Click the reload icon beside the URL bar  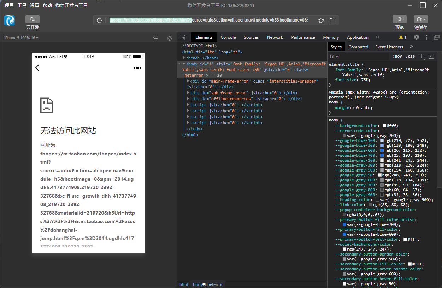pos(99,20)
